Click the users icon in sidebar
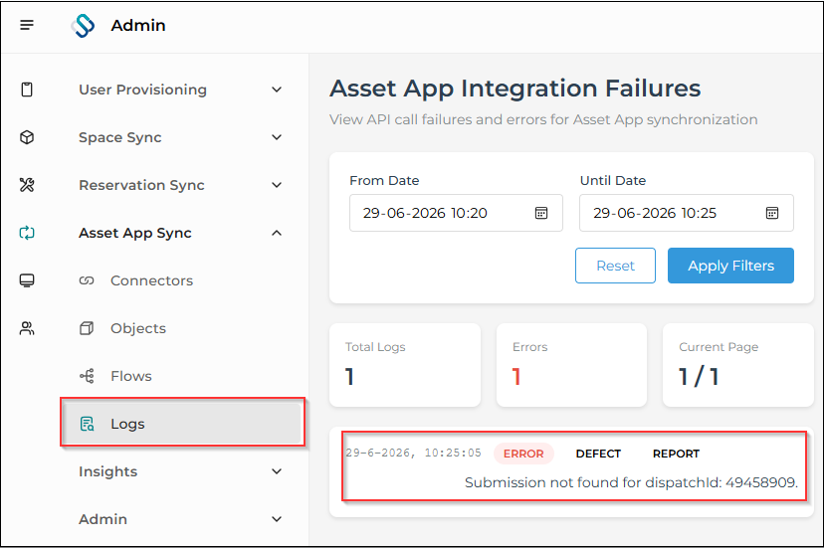 pos(27,328)
